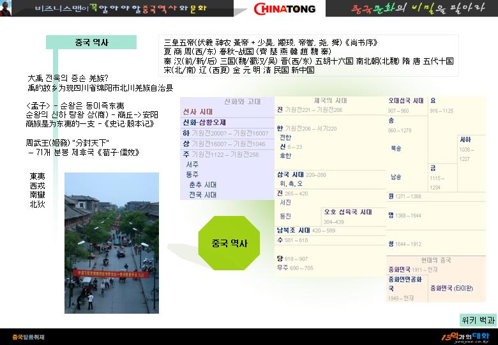Select 서진 in the timeline table
Viewport: 498px width, 345px height.
[x=285, y=203]
